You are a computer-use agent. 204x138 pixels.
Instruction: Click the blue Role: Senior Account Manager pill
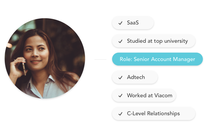point(157,59)
